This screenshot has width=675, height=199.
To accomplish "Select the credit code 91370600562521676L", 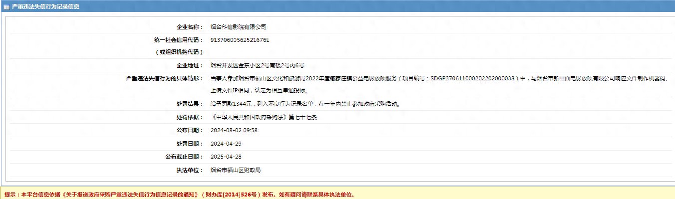I will click(x=240, y=39).
